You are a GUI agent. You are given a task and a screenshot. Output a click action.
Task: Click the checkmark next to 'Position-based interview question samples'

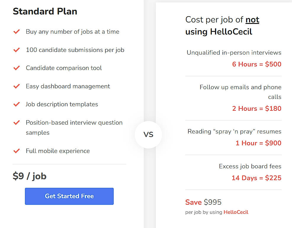point(17,123)
